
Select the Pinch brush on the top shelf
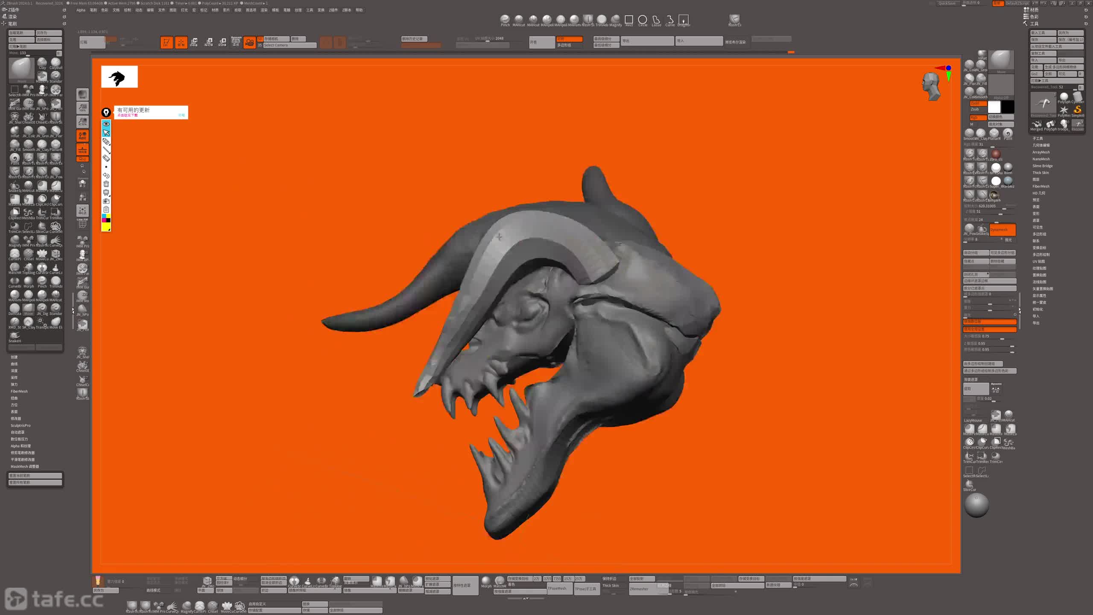click(x=505, y=20)
